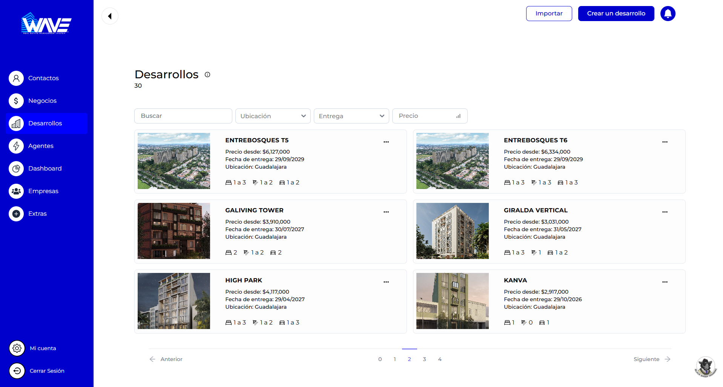Open the Dashboard chart icon
Screen dimensions: 723x387
click(x=16, y=168)
